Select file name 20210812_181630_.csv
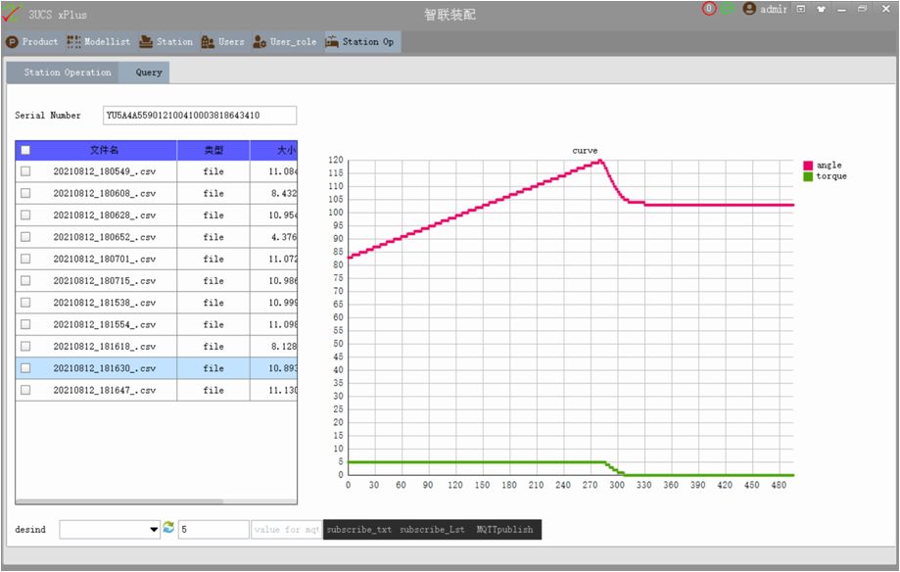This screenshot has height=572, width=900. 105,367
